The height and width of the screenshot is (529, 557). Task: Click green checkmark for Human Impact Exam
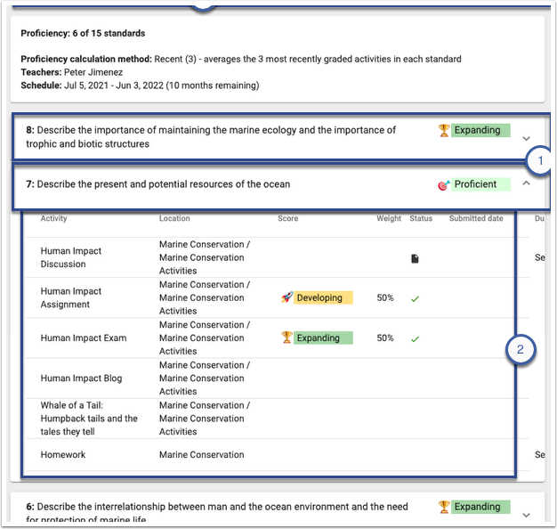415,338
